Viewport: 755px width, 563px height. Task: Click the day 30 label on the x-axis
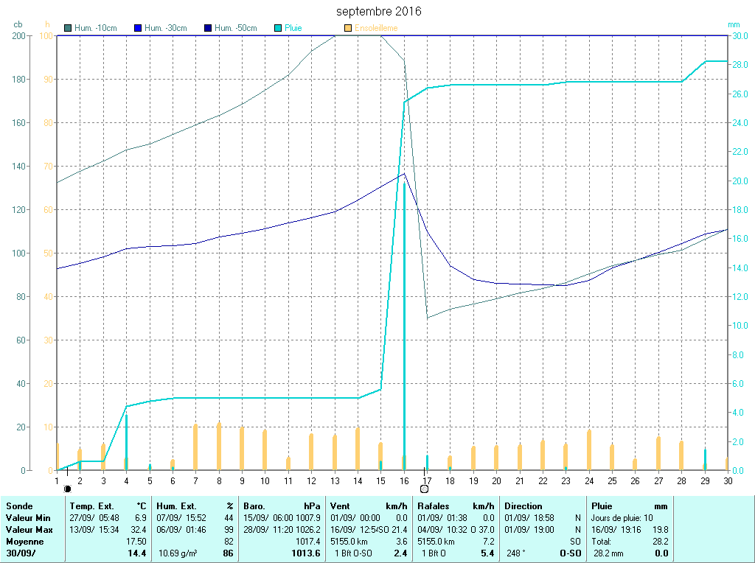click(727, 480)
